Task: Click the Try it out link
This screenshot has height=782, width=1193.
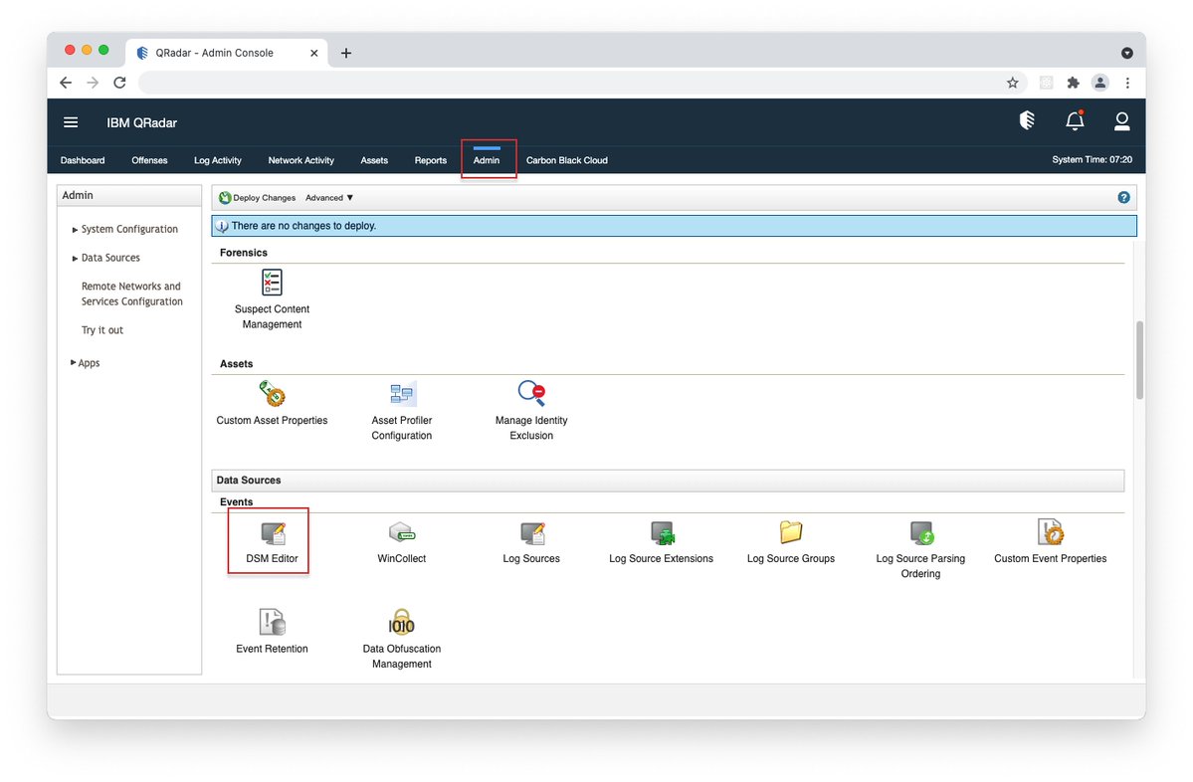Action: click(x=101, y=330)
